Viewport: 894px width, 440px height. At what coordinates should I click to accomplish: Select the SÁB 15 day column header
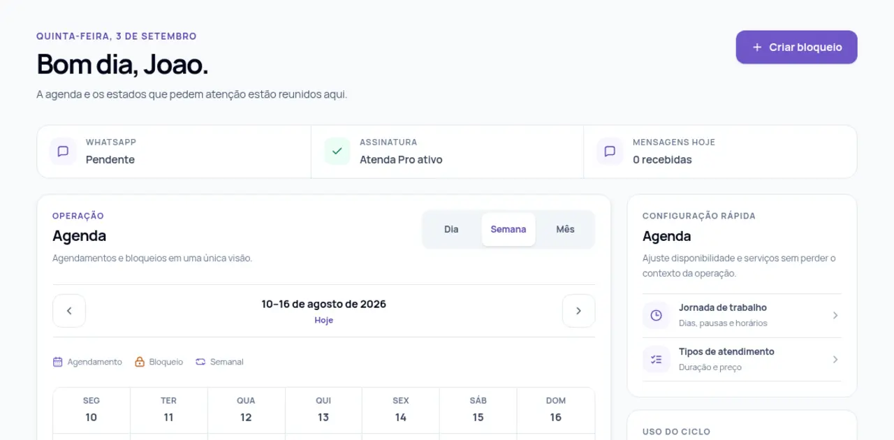pyautogui.click(x=478, y=410)
